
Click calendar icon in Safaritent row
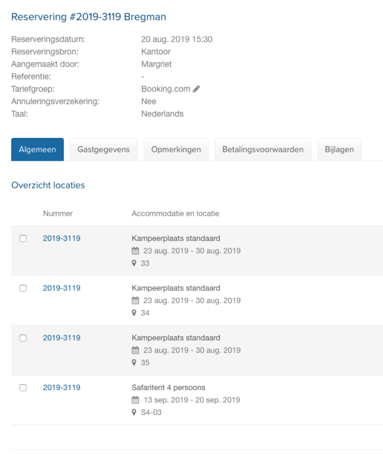click(135, 400)
